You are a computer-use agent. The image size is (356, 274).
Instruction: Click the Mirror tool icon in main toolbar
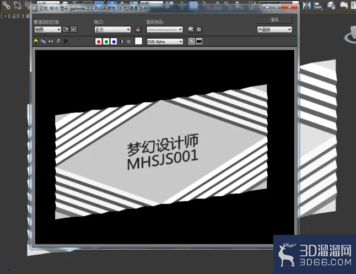click(307, 5)
